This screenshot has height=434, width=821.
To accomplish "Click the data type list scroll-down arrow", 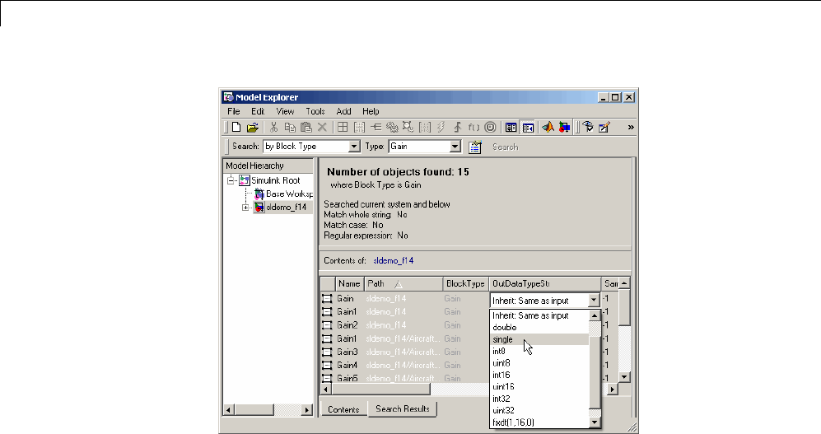I will pyautogui.click(x=595, y=422).
